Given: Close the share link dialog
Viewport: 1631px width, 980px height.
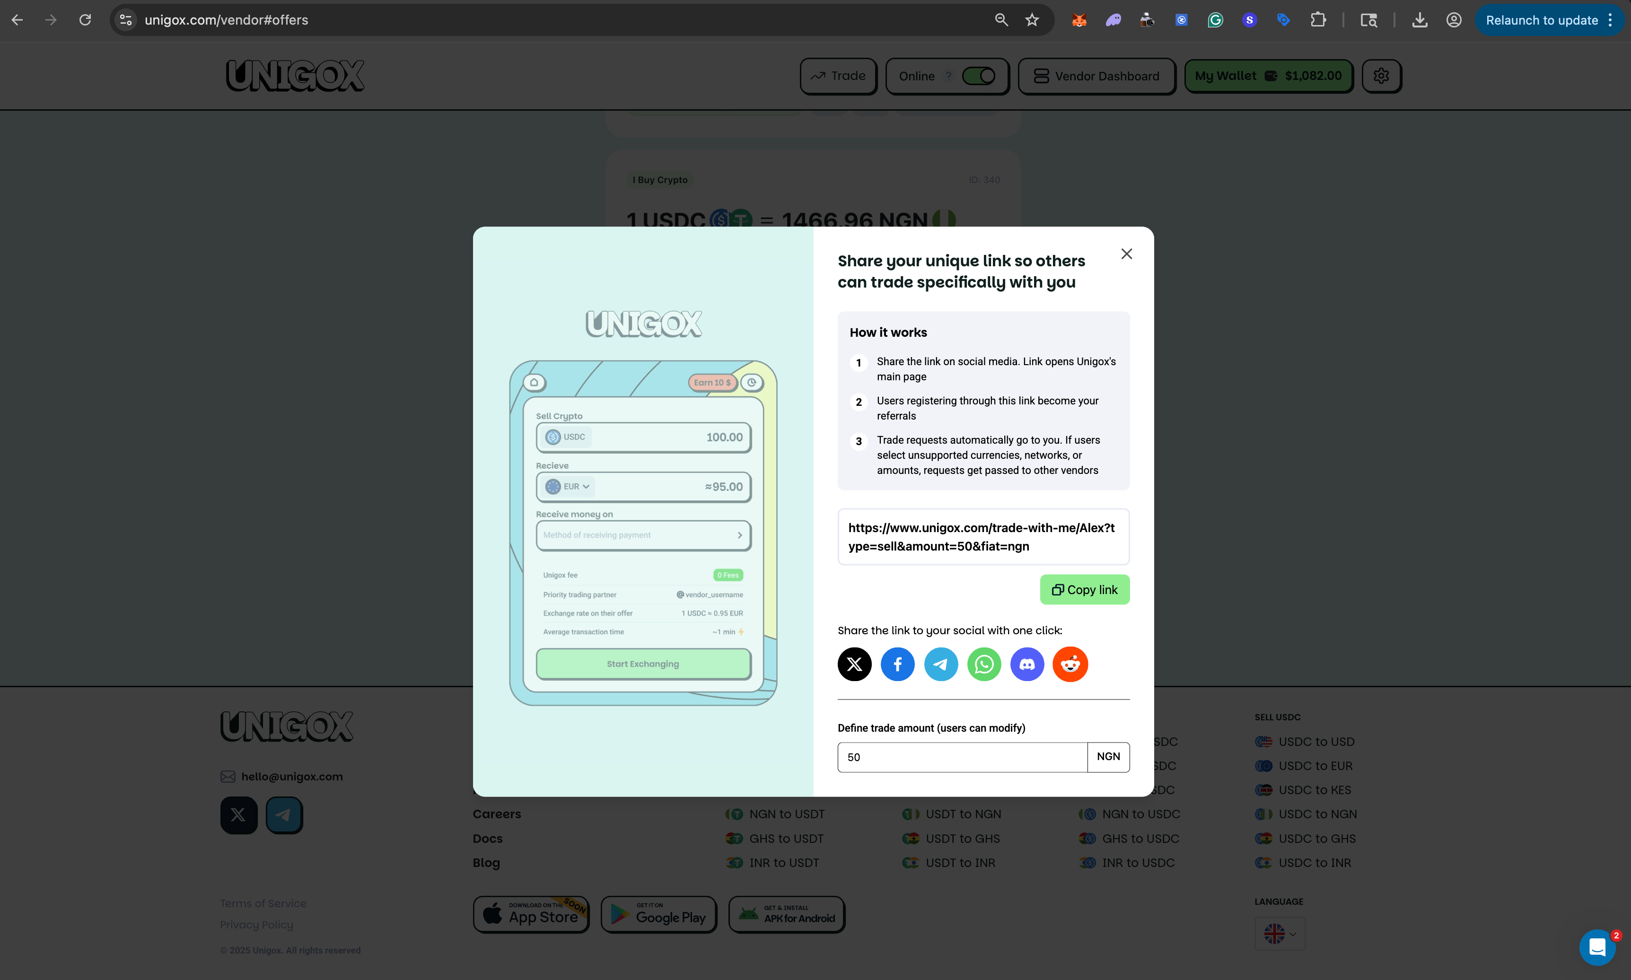Looking at the screenshot, I should [x=1126, y=254].
